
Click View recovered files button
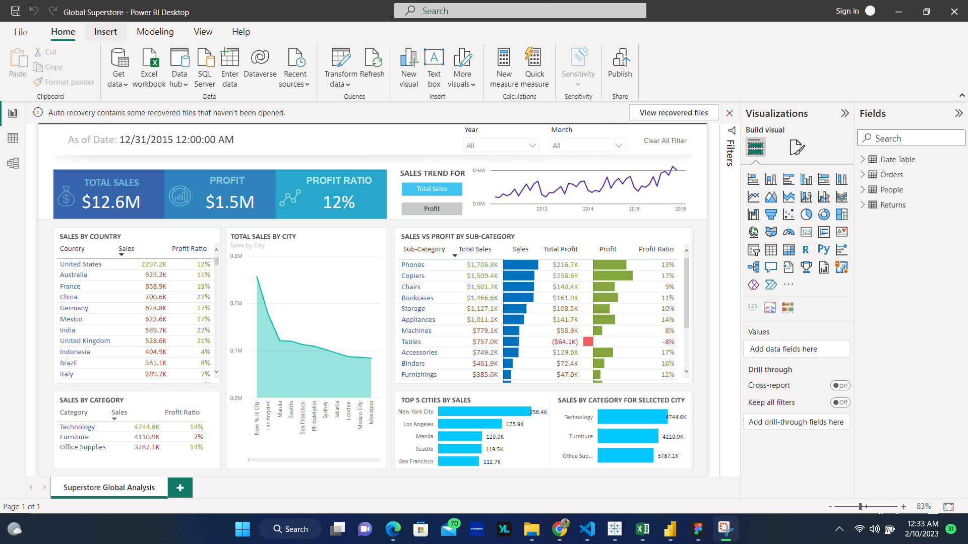click(674, 113)
